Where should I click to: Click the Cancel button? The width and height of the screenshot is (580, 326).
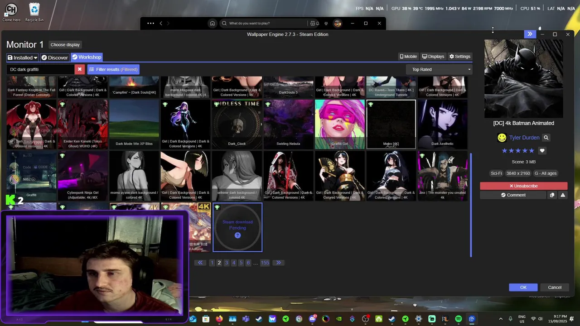555,288
